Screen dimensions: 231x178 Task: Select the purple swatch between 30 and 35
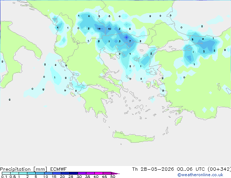point(82,173)
